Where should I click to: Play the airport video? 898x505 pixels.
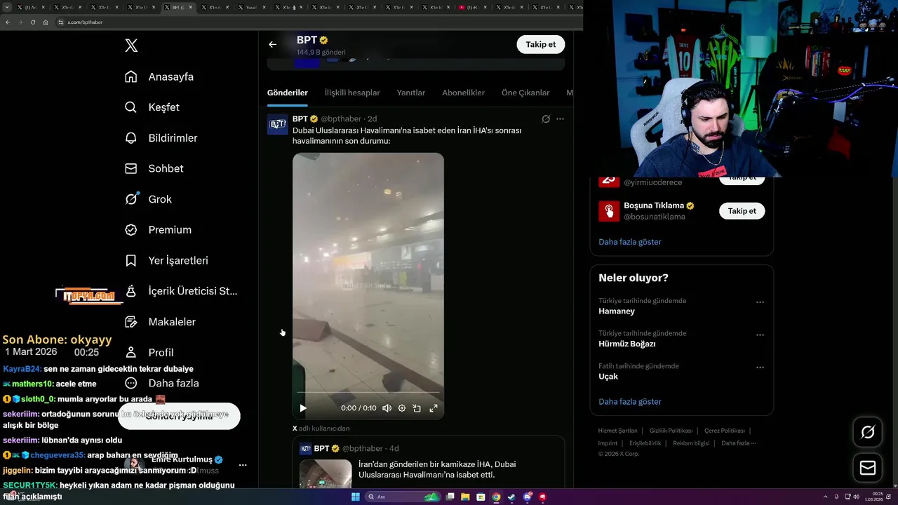pos(303,408)
